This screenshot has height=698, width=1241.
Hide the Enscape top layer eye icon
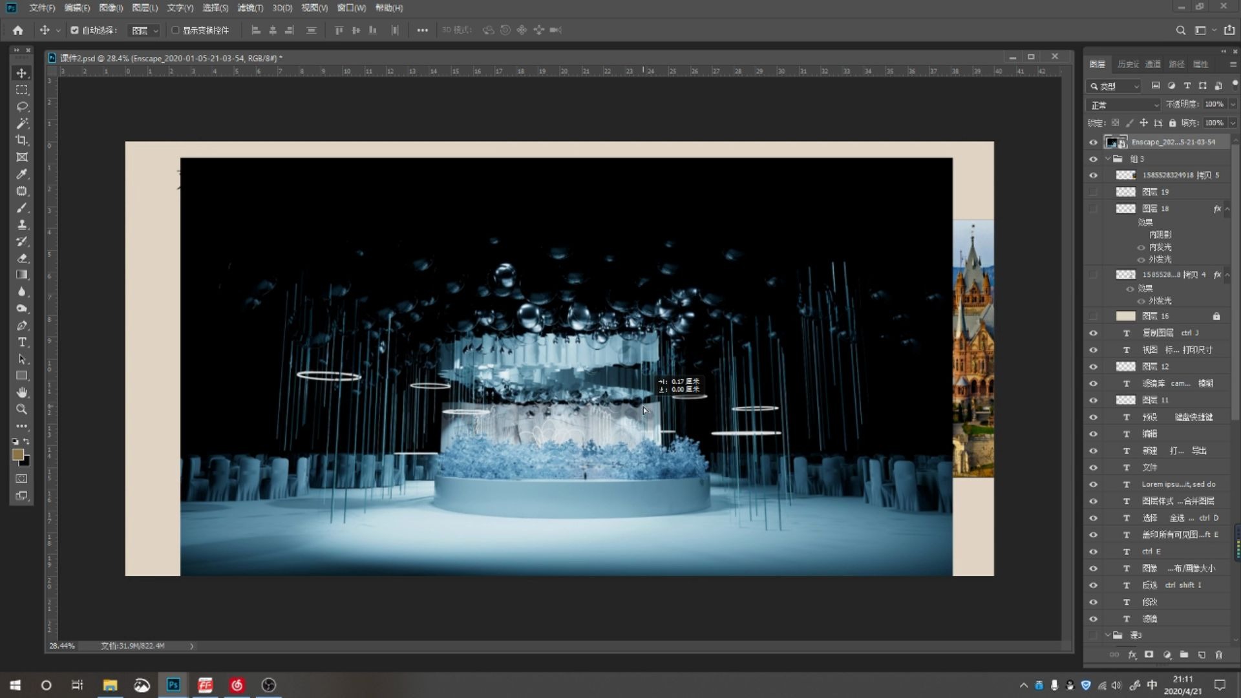[x=1093, y=142]
